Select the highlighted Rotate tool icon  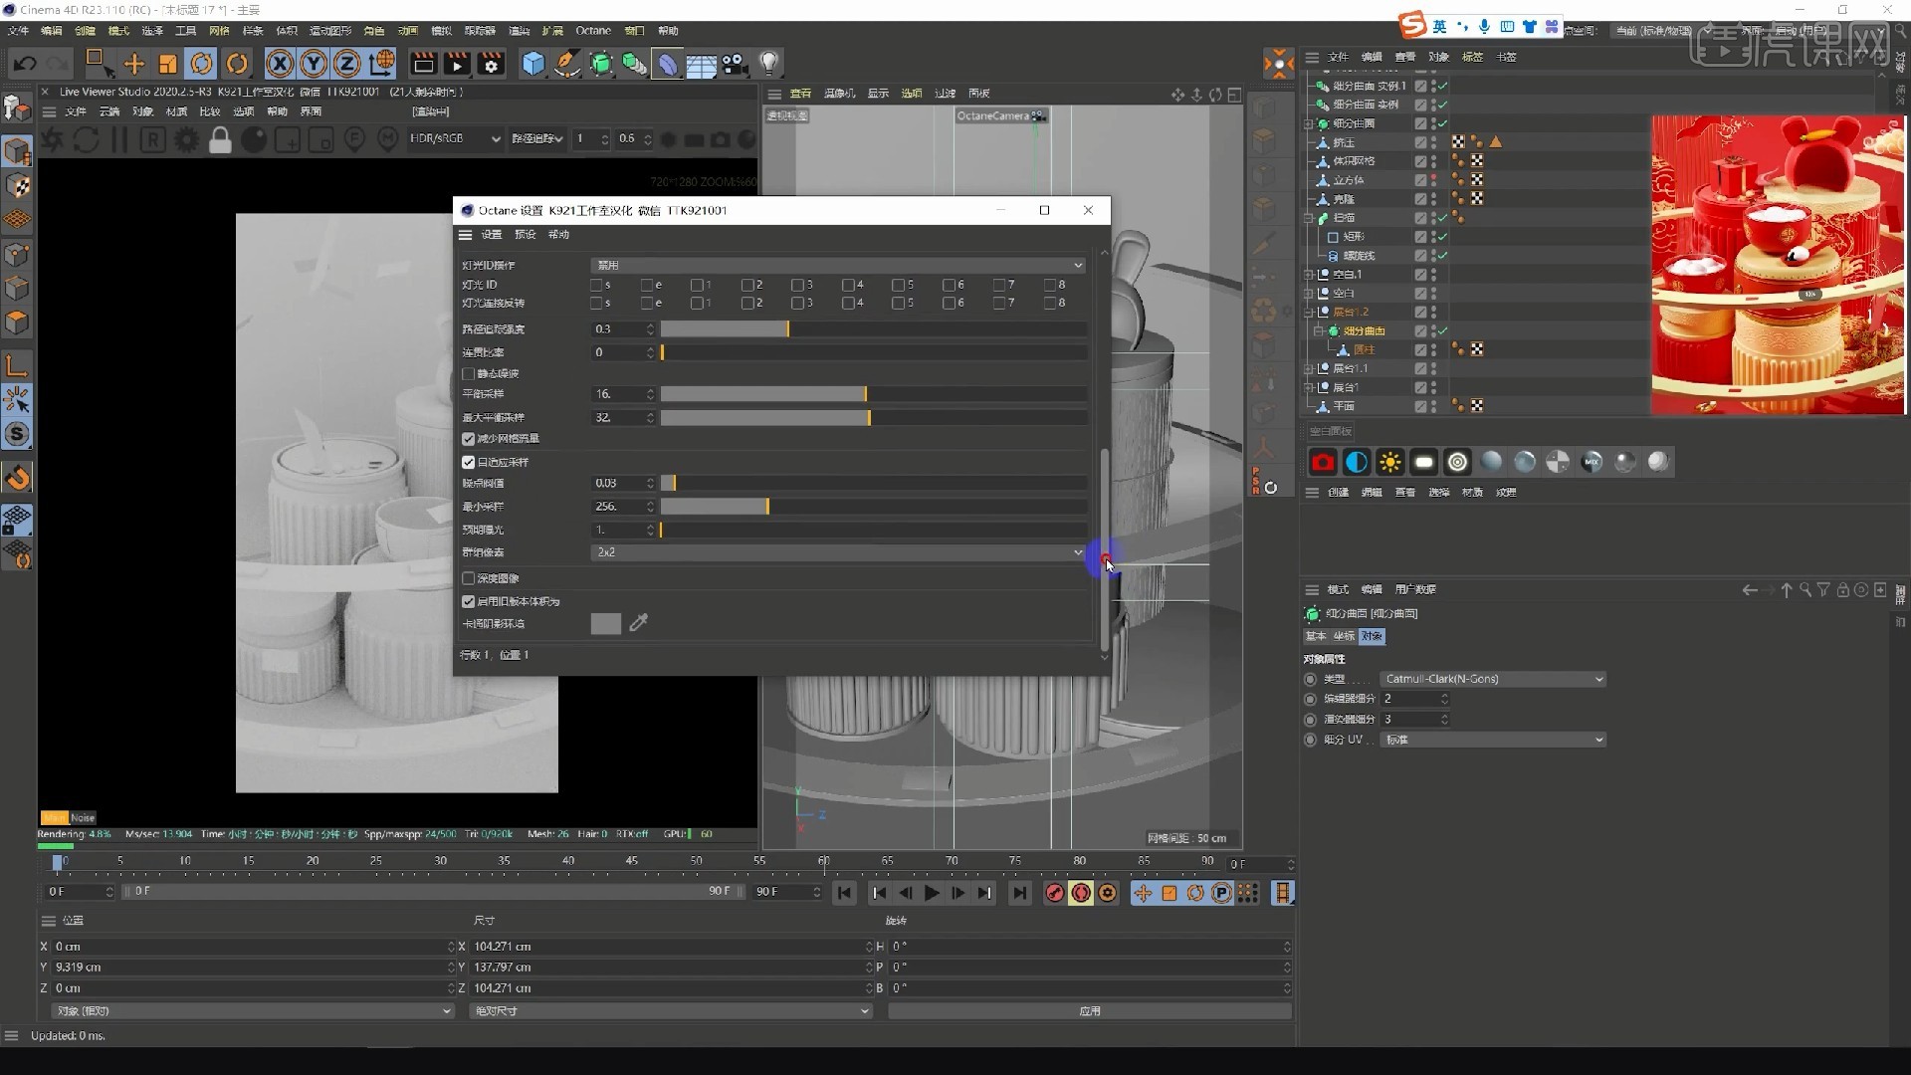point(201,64)
